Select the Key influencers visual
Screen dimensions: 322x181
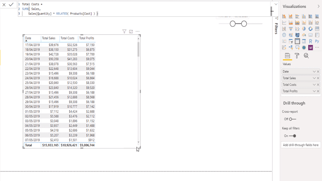pyautogui.click(x=284, y=48)
